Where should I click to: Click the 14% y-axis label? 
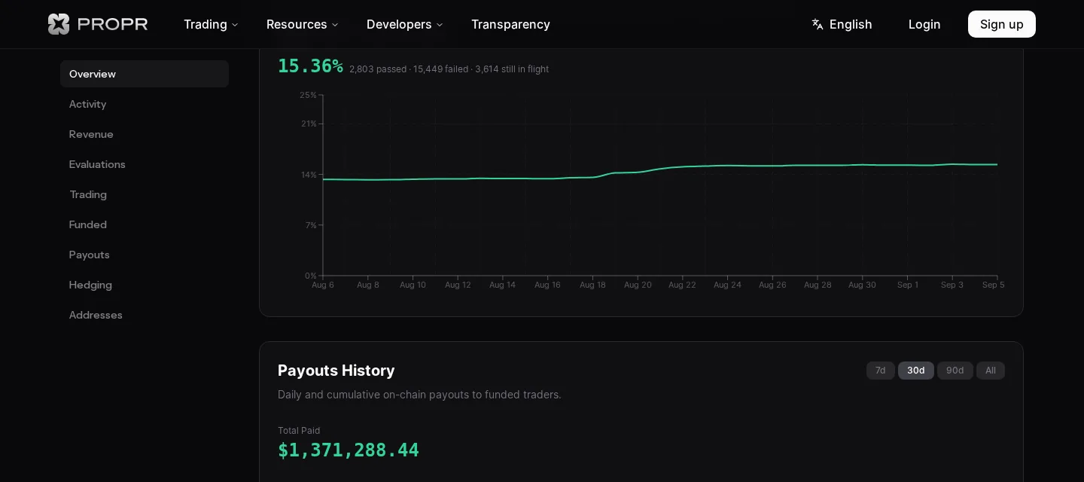pyautogui.click(x=309, y=175)
